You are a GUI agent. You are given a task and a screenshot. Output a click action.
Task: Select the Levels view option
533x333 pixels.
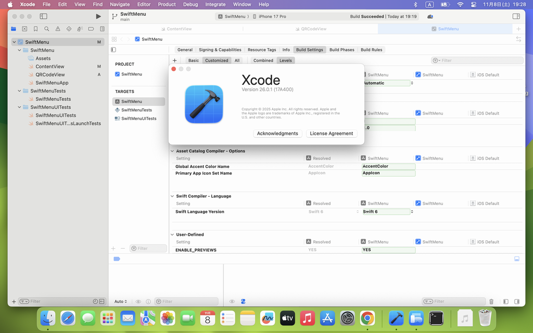pos(286,60)
